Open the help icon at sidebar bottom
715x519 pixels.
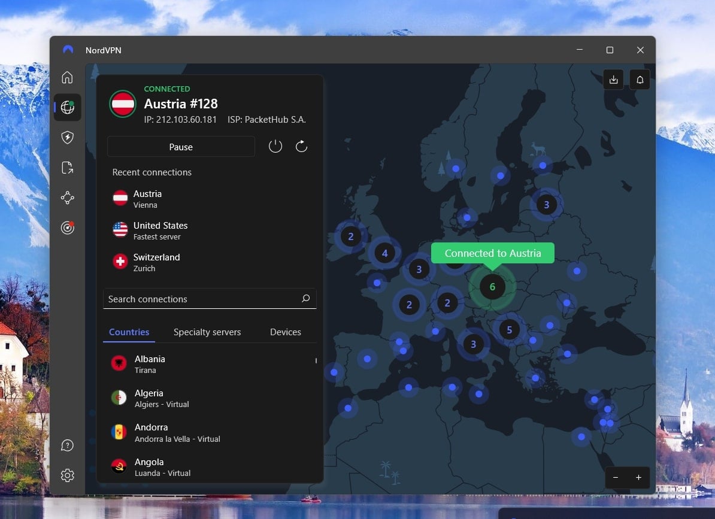67,445
